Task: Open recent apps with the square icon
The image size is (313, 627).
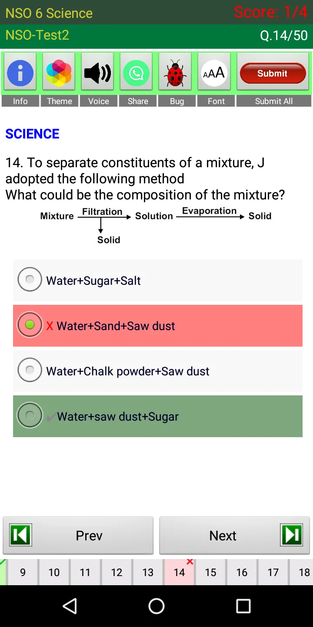Action: click(x=243, y=606)
